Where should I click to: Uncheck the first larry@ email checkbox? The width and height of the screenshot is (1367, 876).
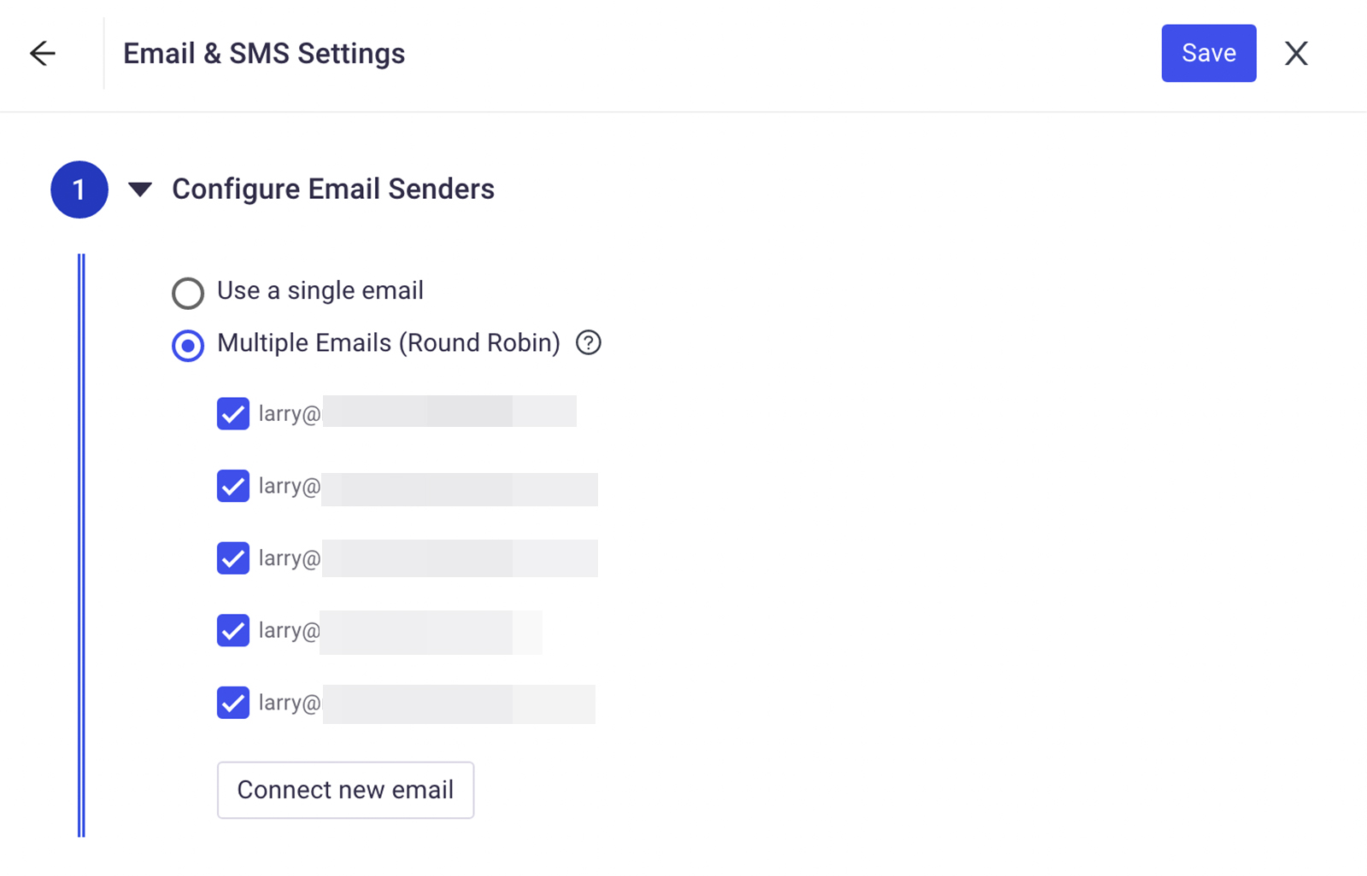[x=233, y=413]
